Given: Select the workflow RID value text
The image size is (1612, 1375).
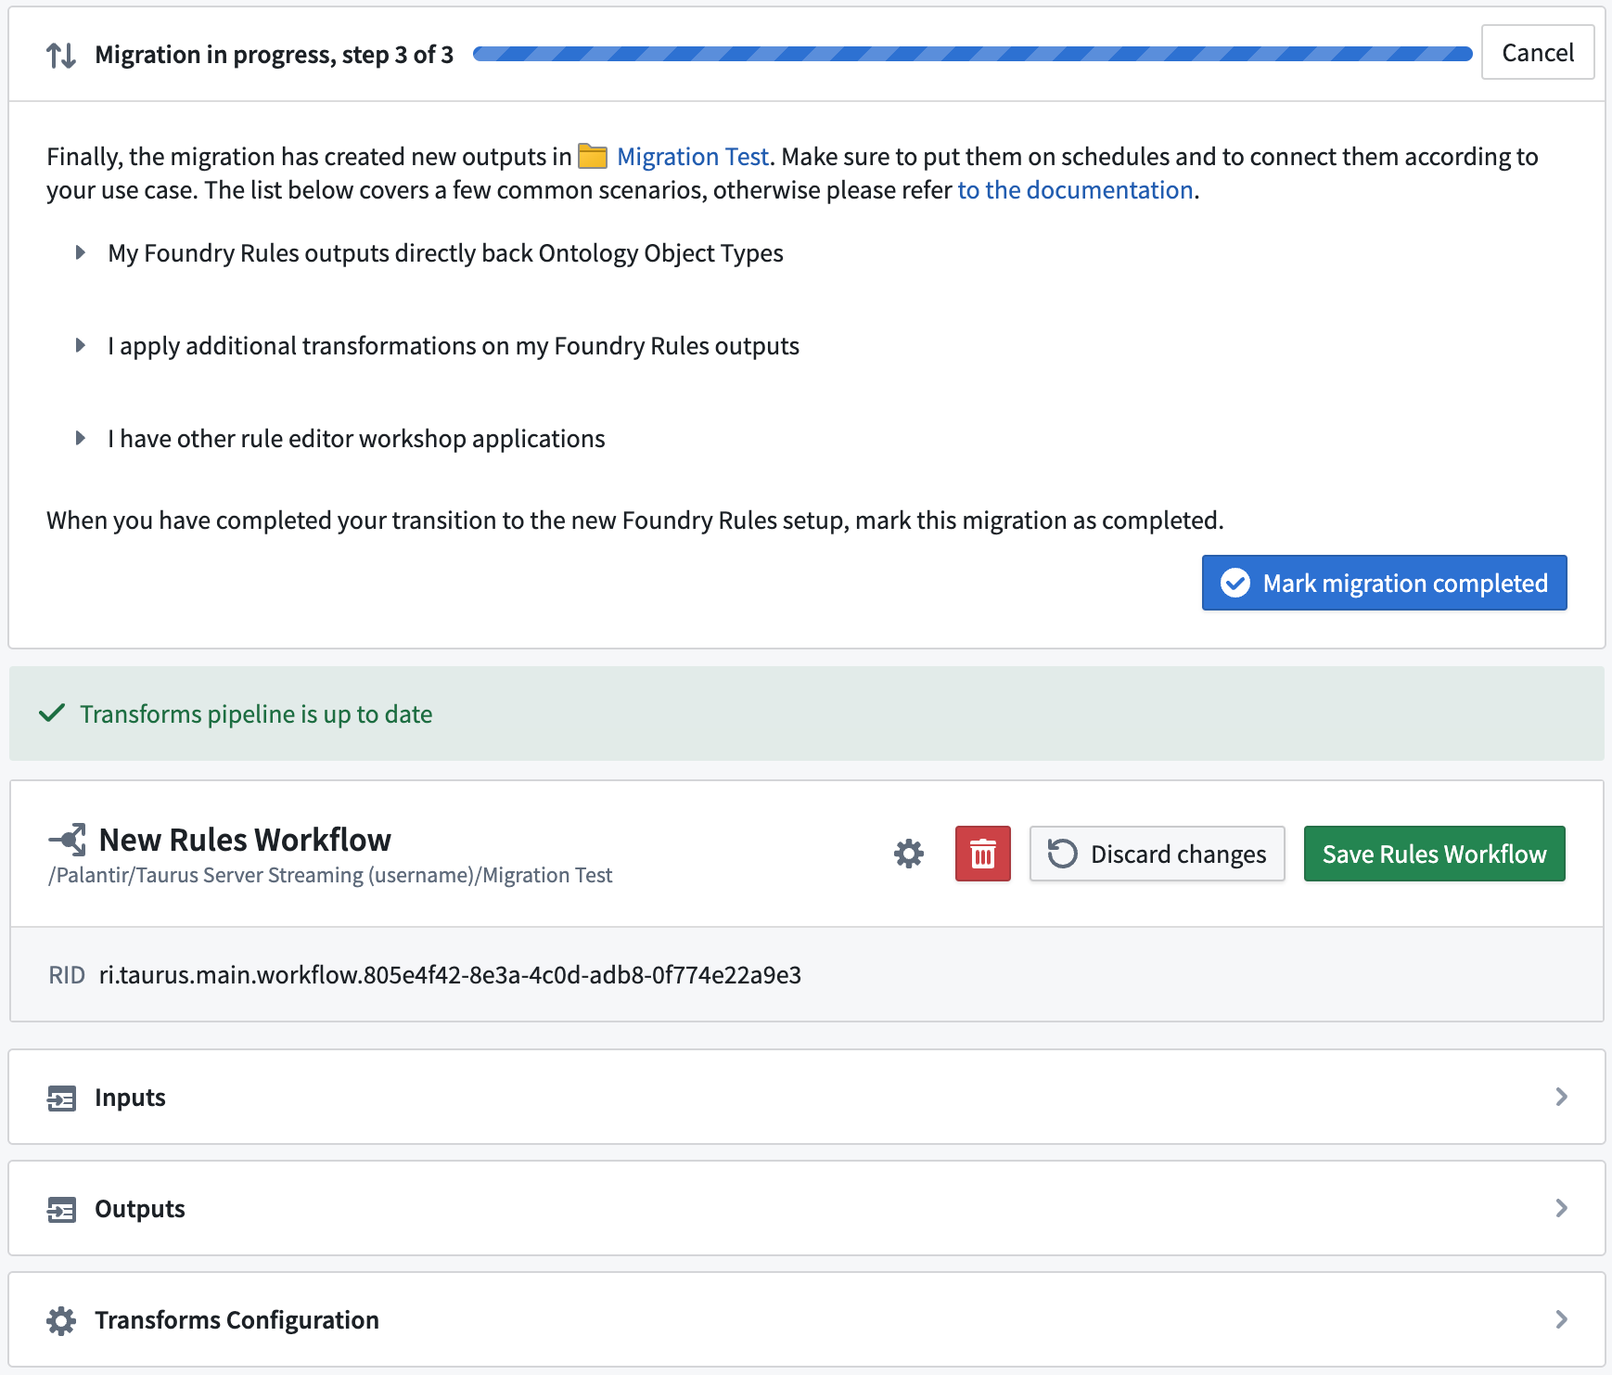Looking at the screenshot, I should [x=450, y=975].
